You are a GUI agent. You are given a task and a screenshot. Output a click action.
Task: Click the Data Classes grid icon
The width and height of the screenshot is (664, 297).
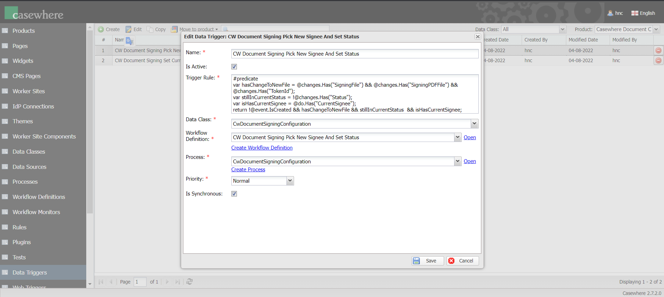pyautogui.click(x=5, y=152)
